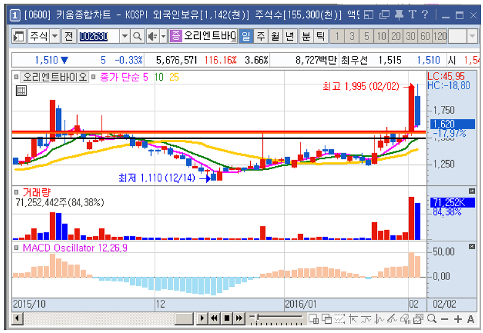Viewport: 483px width, 333px height.
Task: Click the A auto-scale icon at bottom right
Action: (471, 319)
